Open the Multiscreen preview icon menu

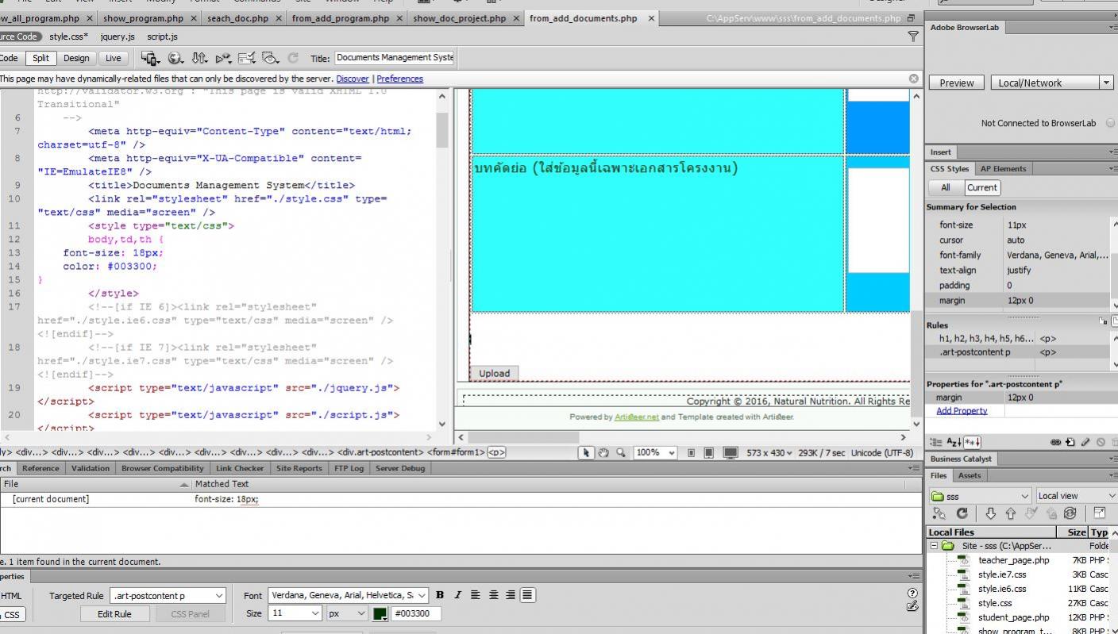pos(149,58)
